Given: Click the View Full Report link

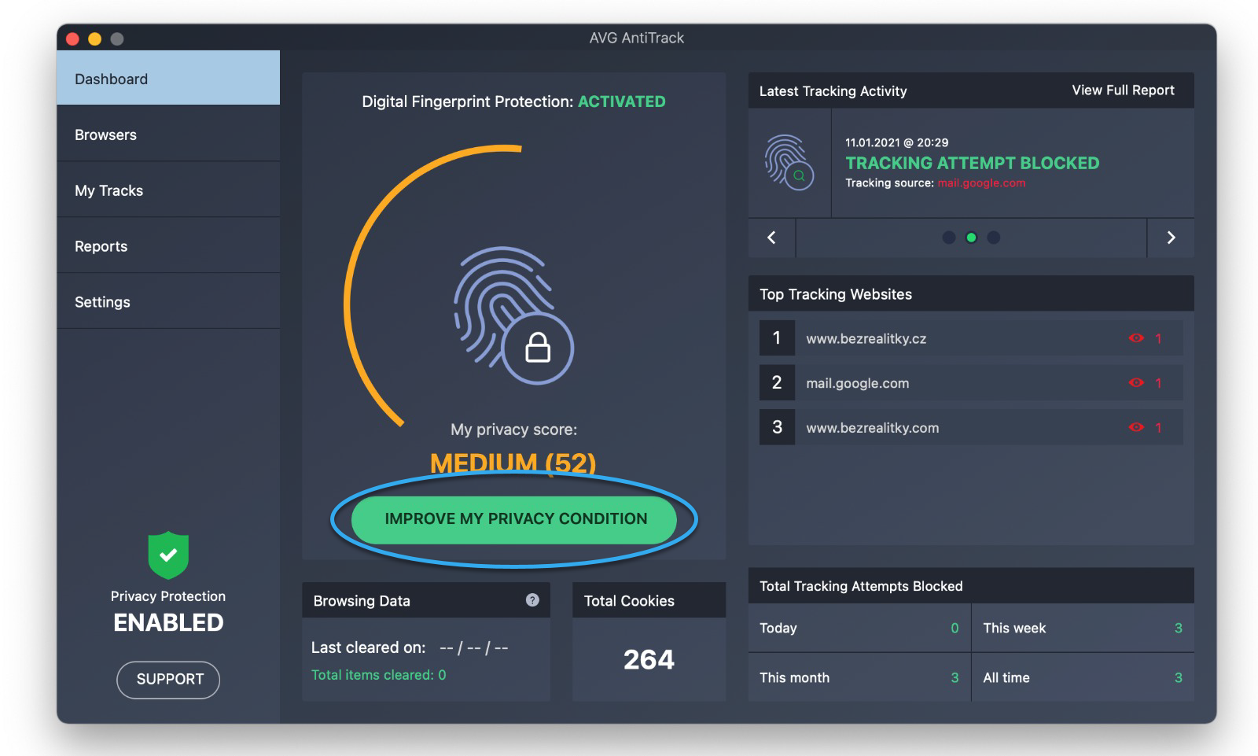Looking at the screenshot, I should (1123, 90).
